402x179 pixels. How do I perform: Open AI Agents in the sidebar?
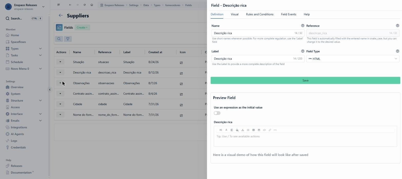point(17,134)
